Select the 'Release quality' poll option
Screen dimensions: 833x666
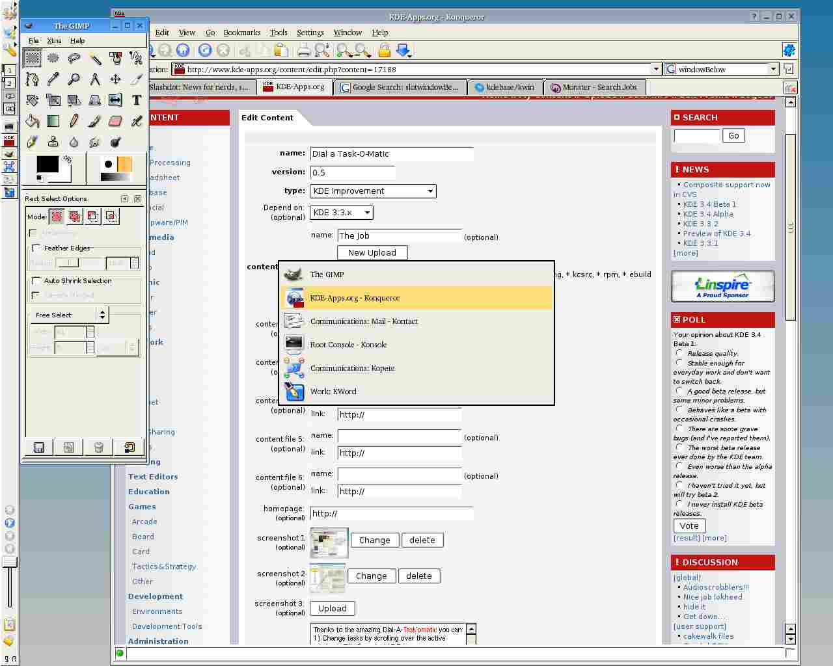[x=679, y=353]
